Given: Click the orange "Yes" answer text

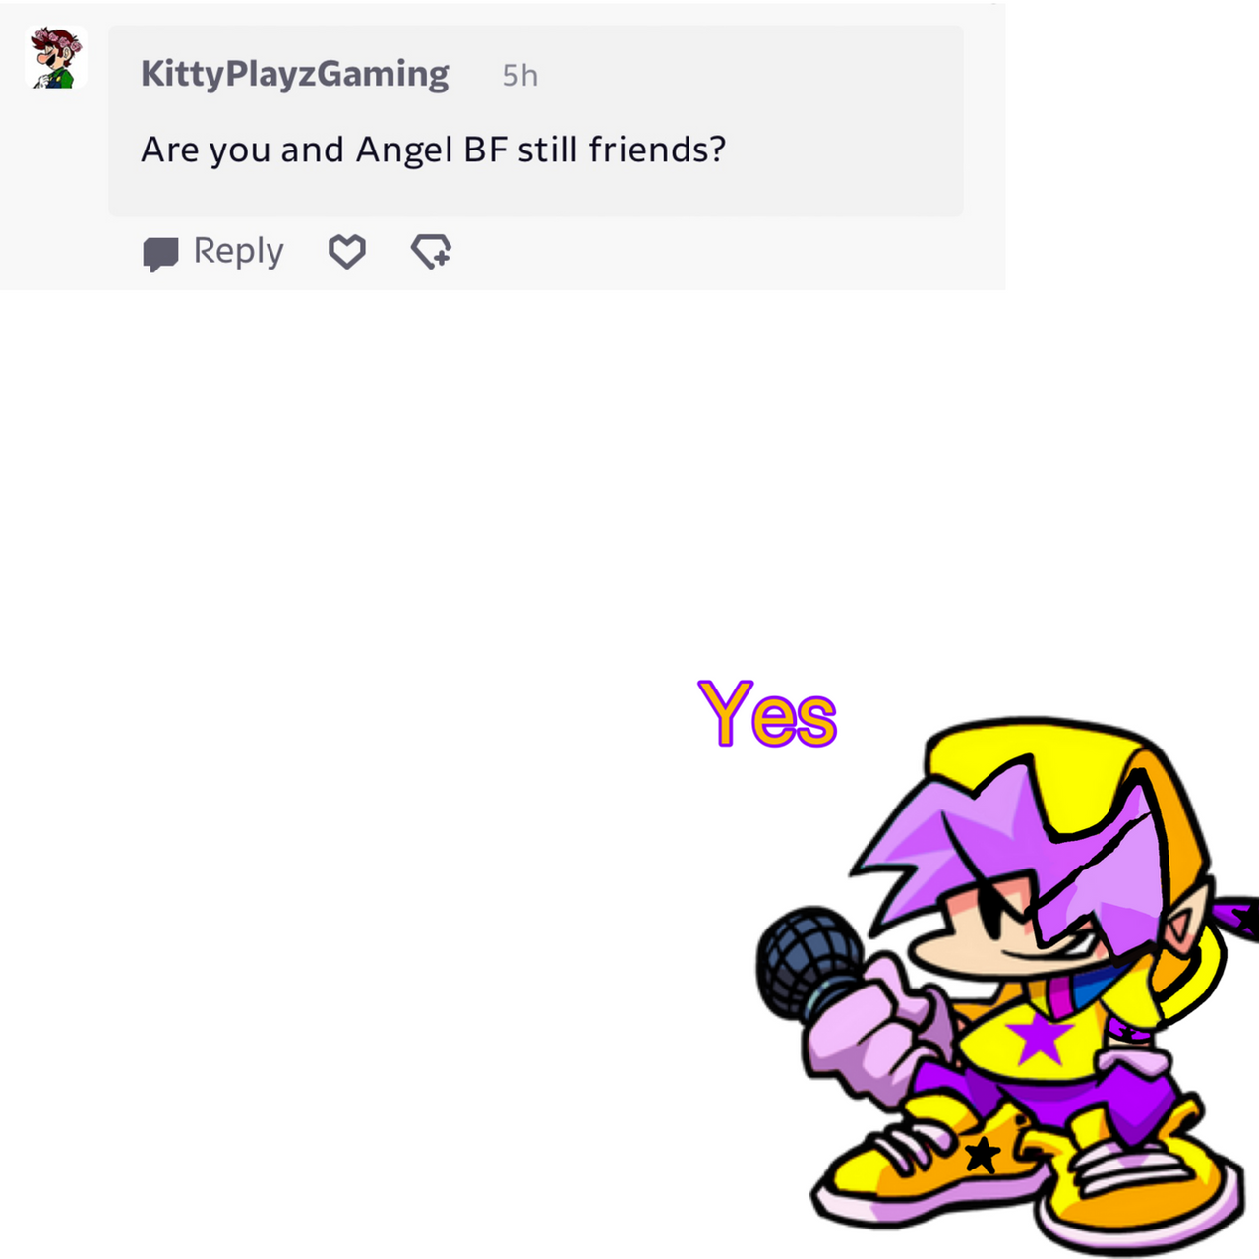Looking at the screenshot, I should click(767, 714).
